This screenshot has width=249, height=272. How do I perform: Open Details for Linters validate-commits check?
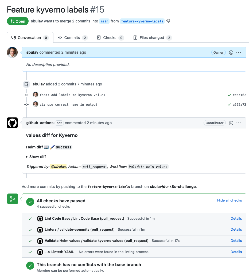[x=236, y=230]
